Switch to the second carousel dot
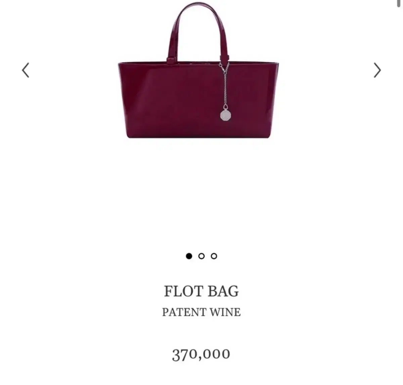The height and width of the screenshot is (385, 403). [x=201, y=256]
